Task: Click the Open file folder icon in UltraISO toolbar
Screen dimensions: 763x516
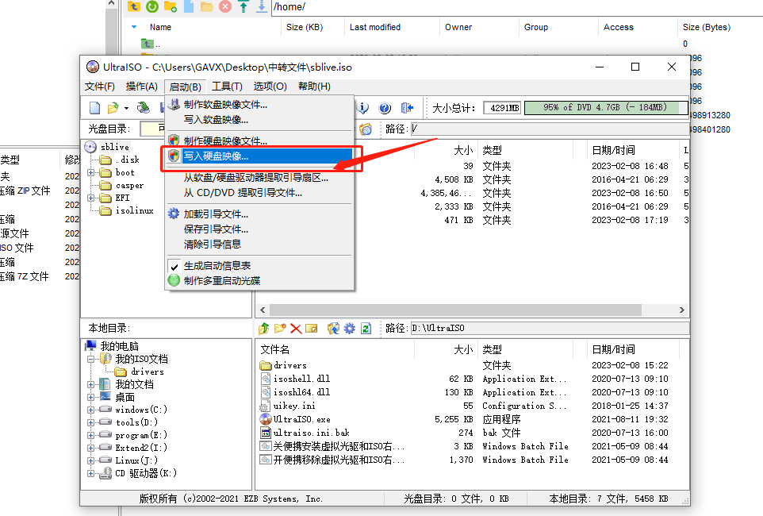Action: click(x=113, y=108)
